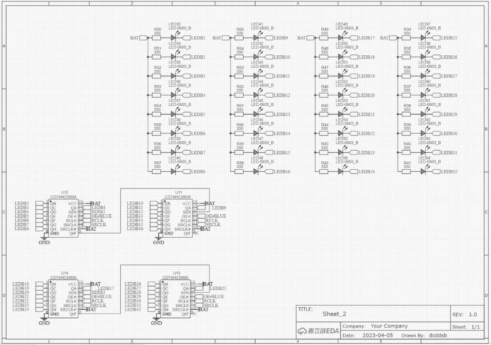Select the SERB2 net label at U14
The width and height of the screenshot is (491, 345).
click(x=98, y=293)
